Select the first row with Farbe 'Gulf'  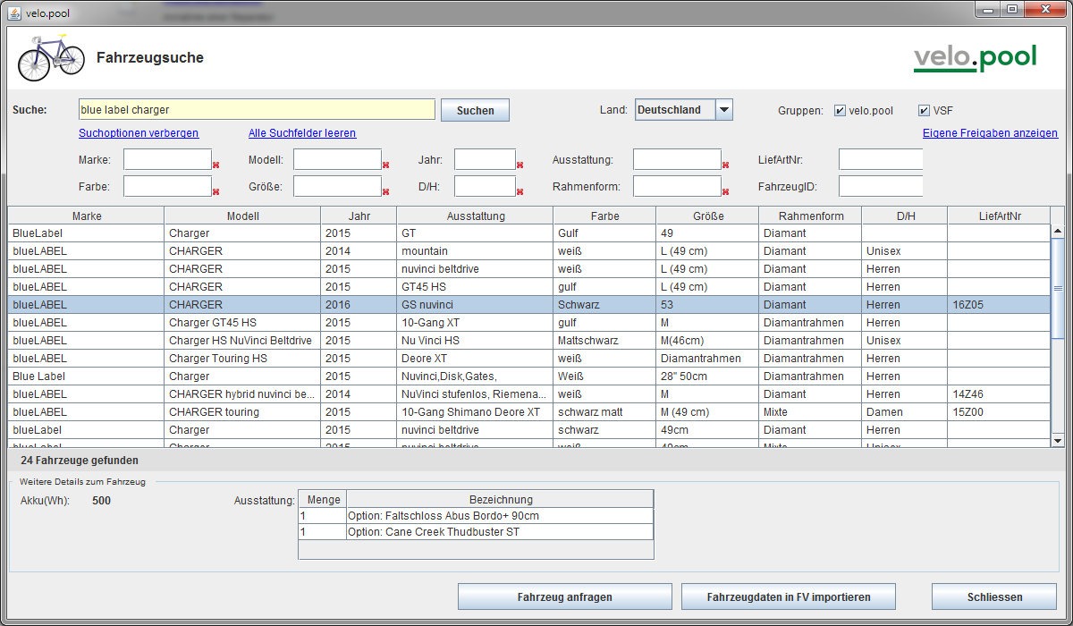[529, 233]
